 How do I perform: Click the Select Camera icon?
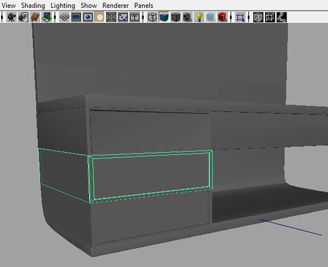11,17
